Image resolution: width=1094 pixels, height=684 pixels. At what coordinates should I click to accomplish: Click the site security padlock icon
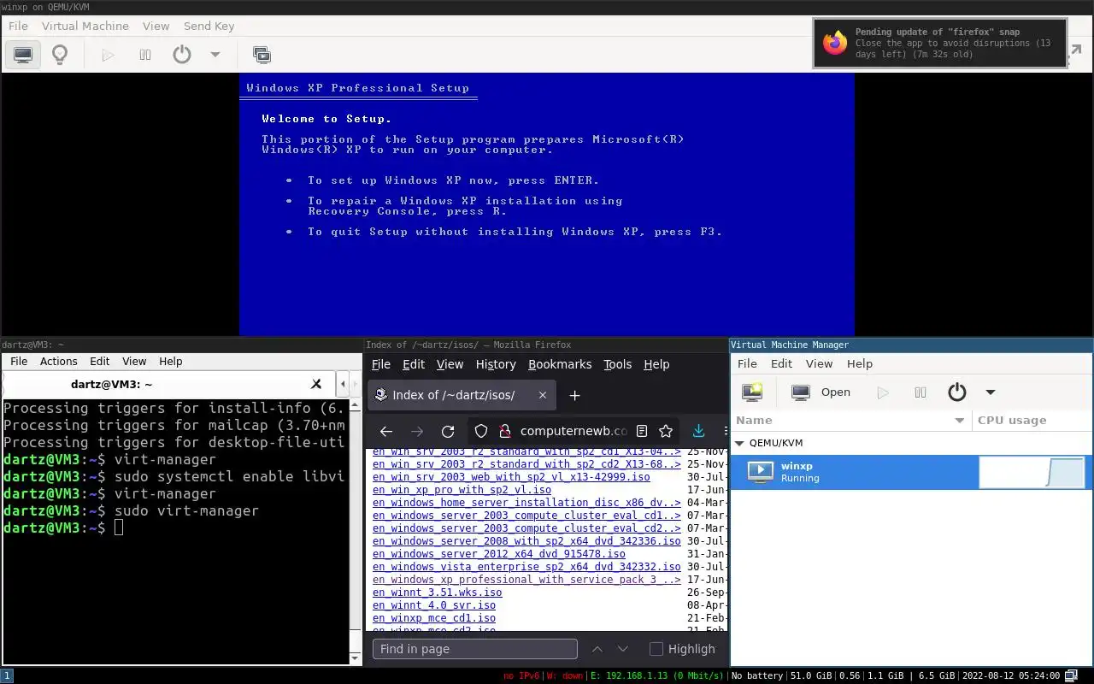[503, 432]
